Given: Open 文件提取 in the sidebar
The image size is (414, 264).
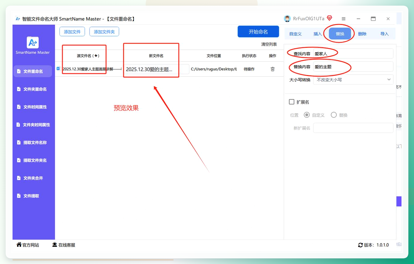Looking at the screenshot, I should point(33,196).
